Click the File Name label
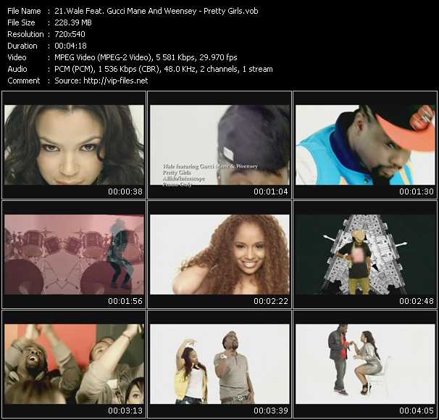The width and height of the screenshot is (439, 420). coord(24,11)
